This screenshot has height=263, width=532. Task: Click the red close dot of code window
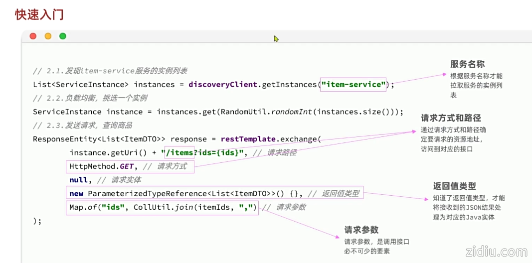33,36
